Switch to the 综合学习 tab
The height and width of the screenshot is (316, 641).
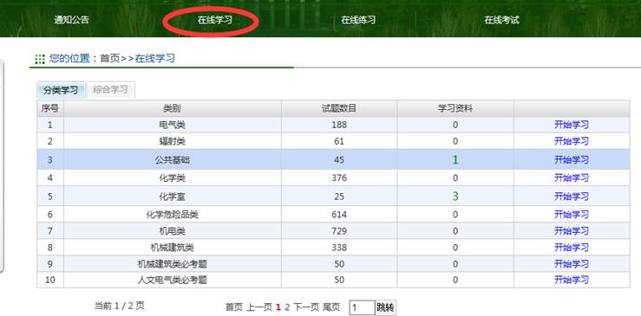111,90
